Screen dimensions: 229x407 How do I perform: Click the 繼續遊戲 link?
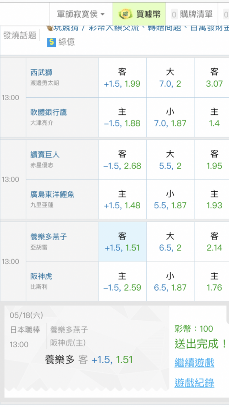(x=194, y=362)
